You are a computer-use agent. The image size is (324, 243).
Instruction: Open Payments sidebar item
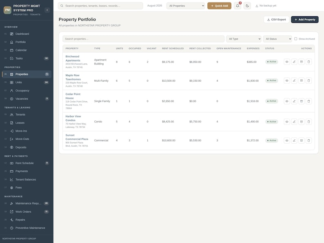(x=27, y=171)
